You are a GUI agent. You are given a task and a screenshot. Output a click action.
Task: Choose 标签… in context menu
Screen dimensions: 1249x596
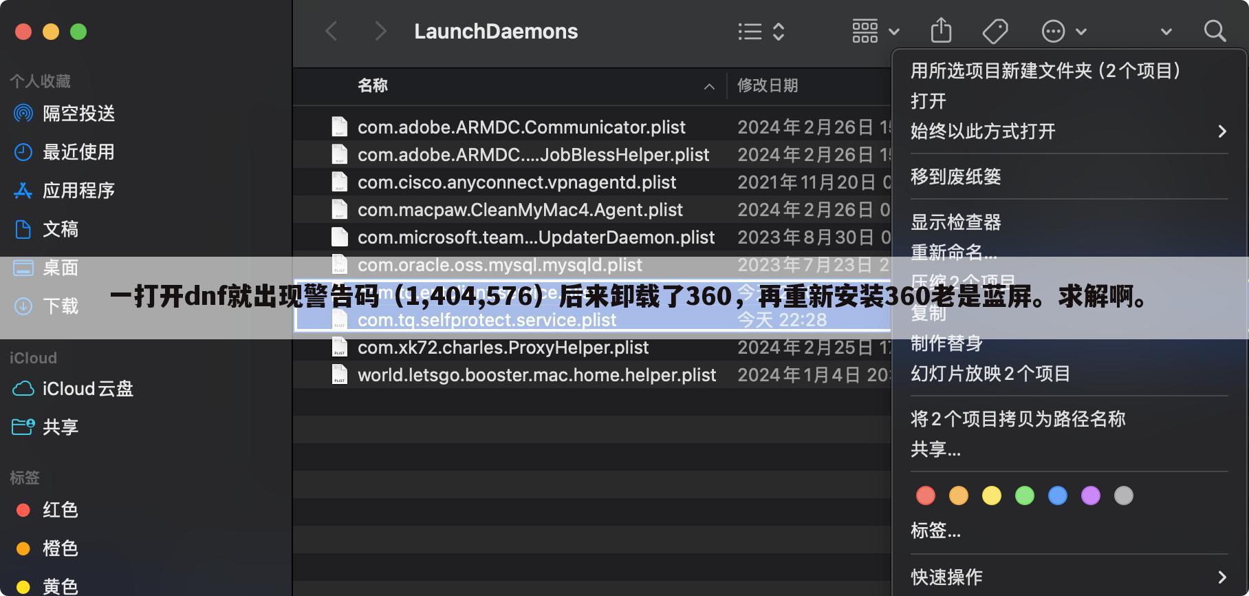pyautogui.click(x=935, y=531)
